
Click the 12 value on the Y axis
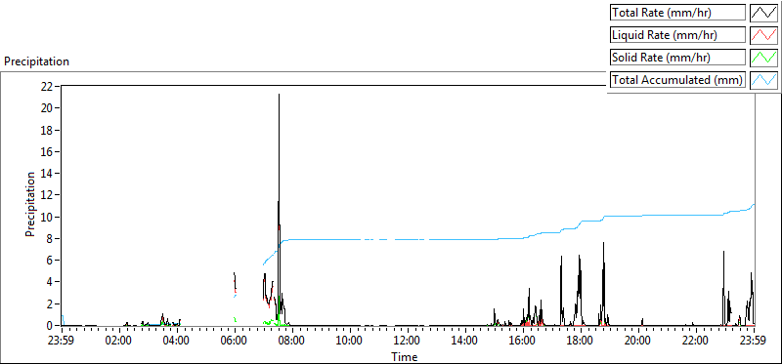pos(48,195)
